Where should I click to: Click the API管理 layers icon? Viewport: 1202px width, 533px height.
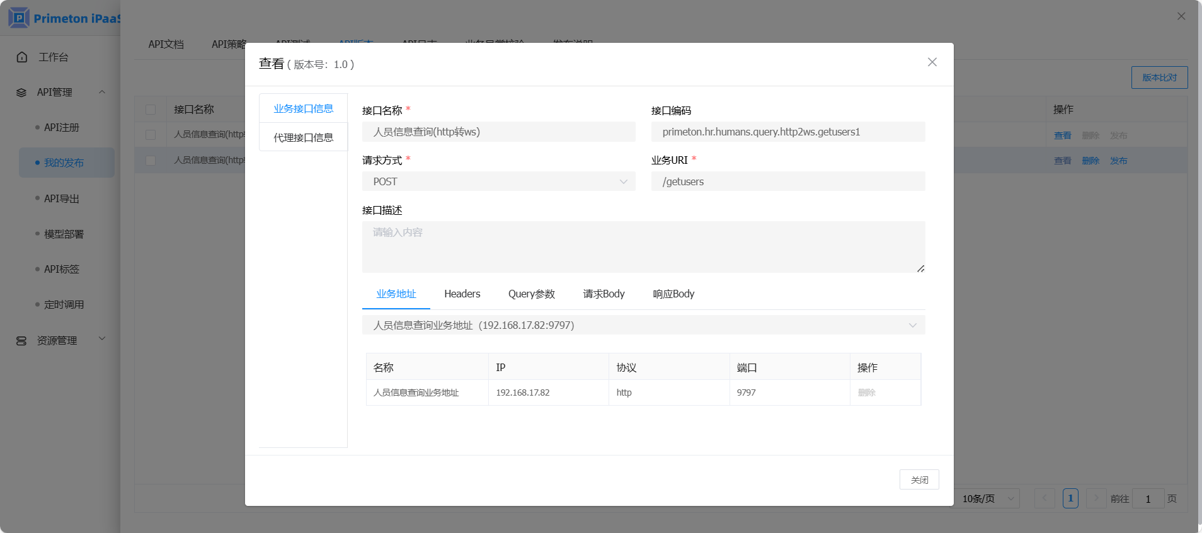coord(21,93)
